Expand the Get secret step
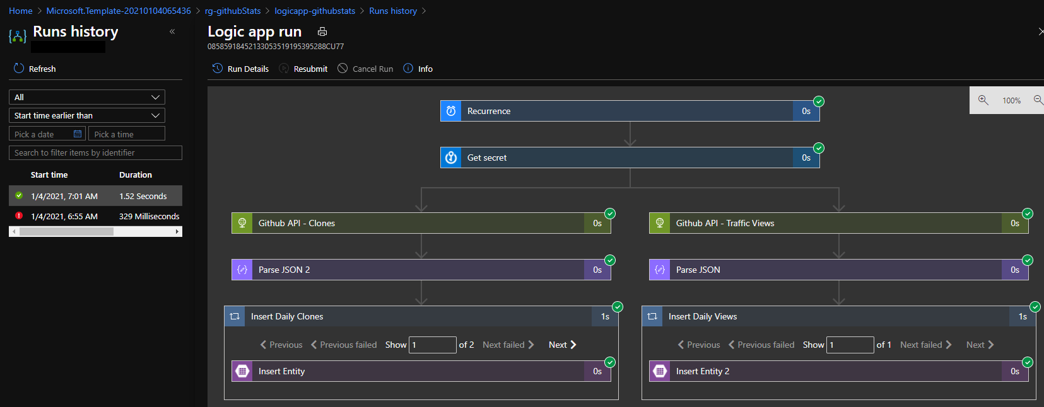 (x=630, y=158)
